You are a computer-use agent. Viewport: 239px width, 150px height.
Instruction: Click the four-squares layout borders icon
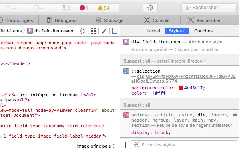coord(93,31)
